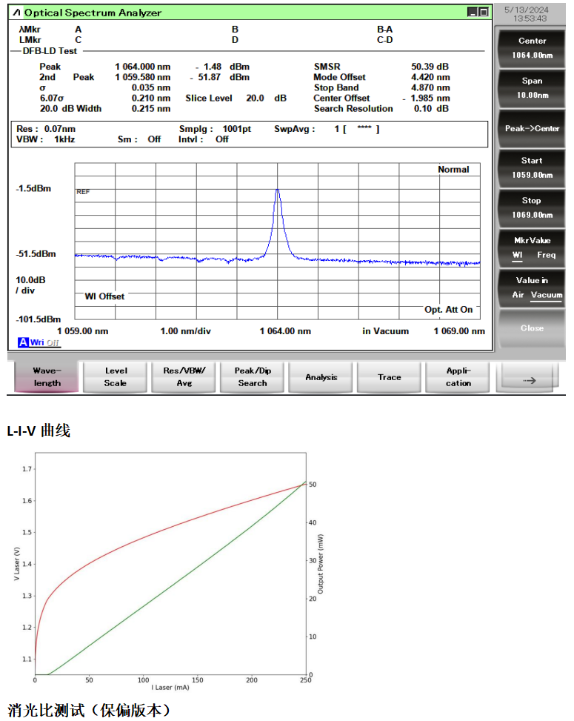
Task: Switch to the Trace menu
Action: (x=390, y=376)
